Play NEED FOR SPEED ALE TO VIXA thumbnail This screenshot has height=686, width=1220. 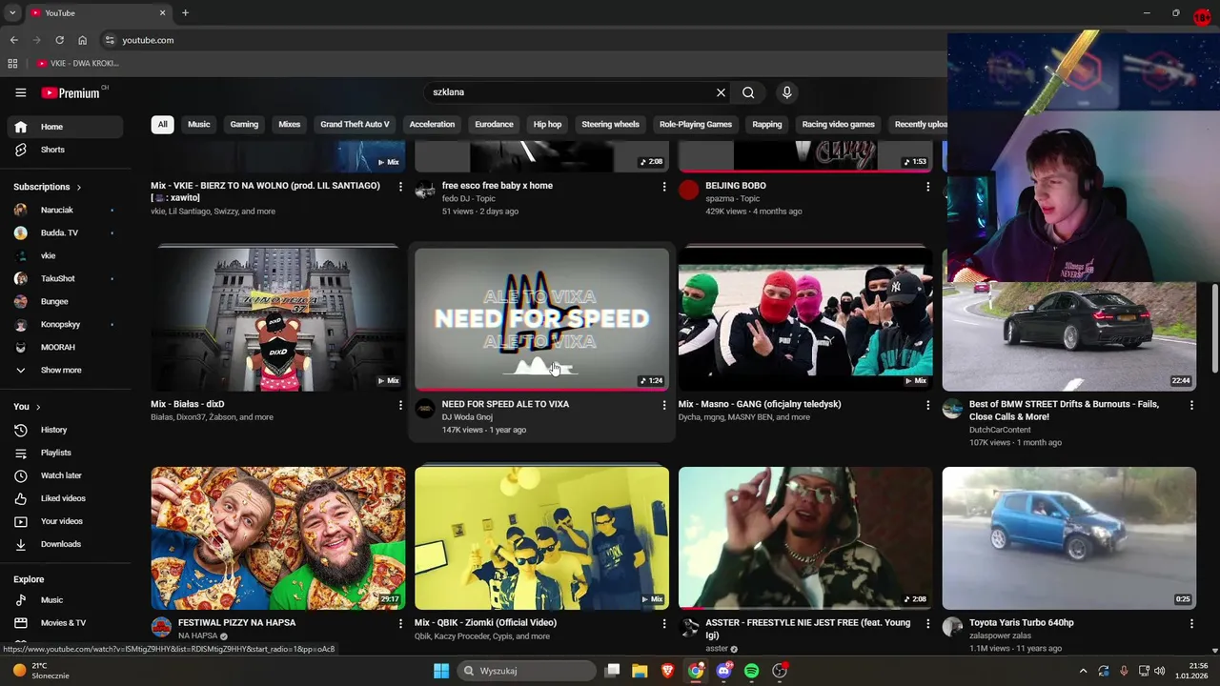(x=541, y=319)
